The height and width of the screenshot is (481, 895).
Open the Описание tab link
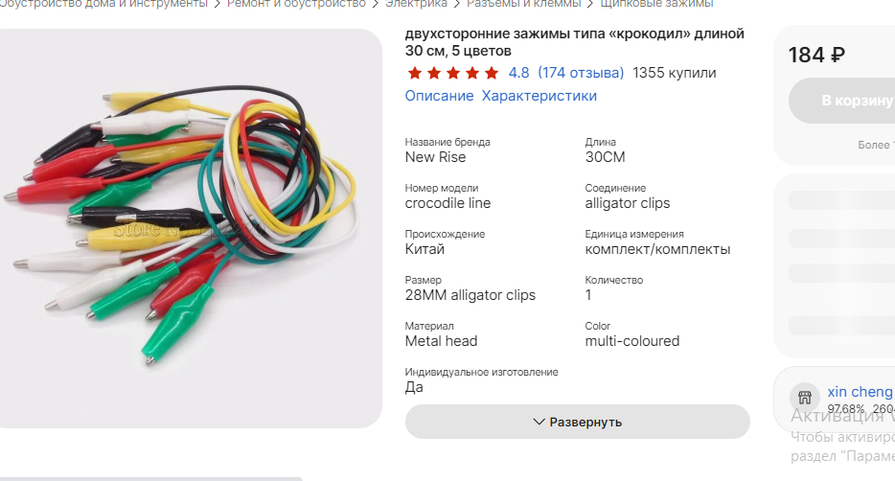click(439, 96)
